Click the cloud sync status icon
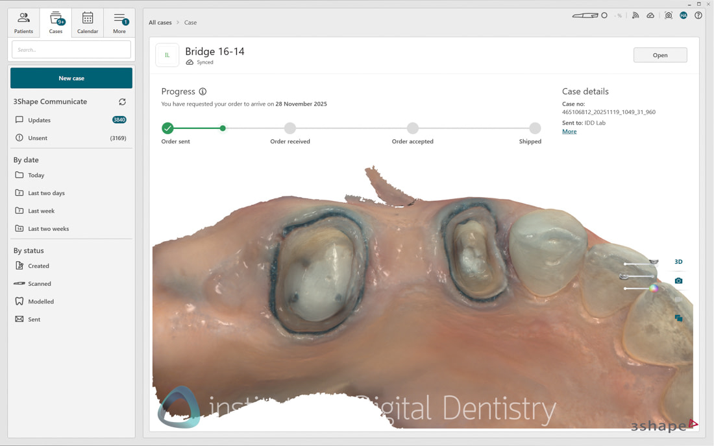Image resolution: width=714 pixels, height=446 pixels. point(650,15)
